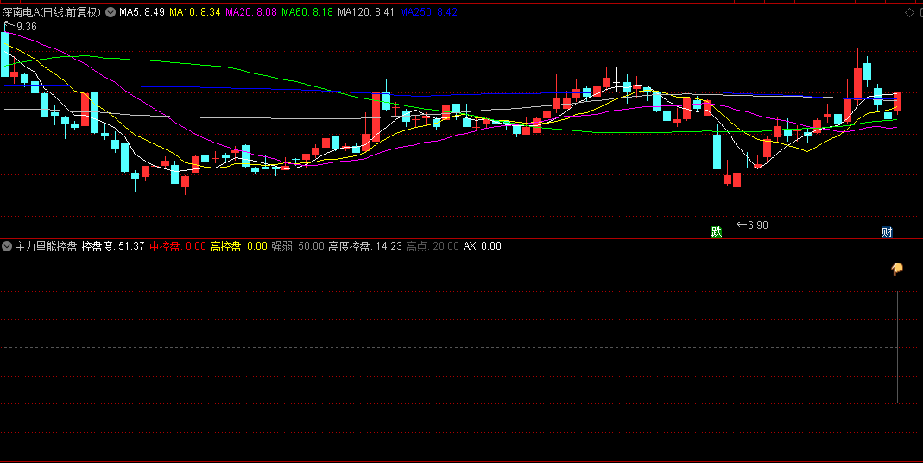Click 高度控盘: 14.23 value
Screen dimensions: 923x463
tap(365, 246)
